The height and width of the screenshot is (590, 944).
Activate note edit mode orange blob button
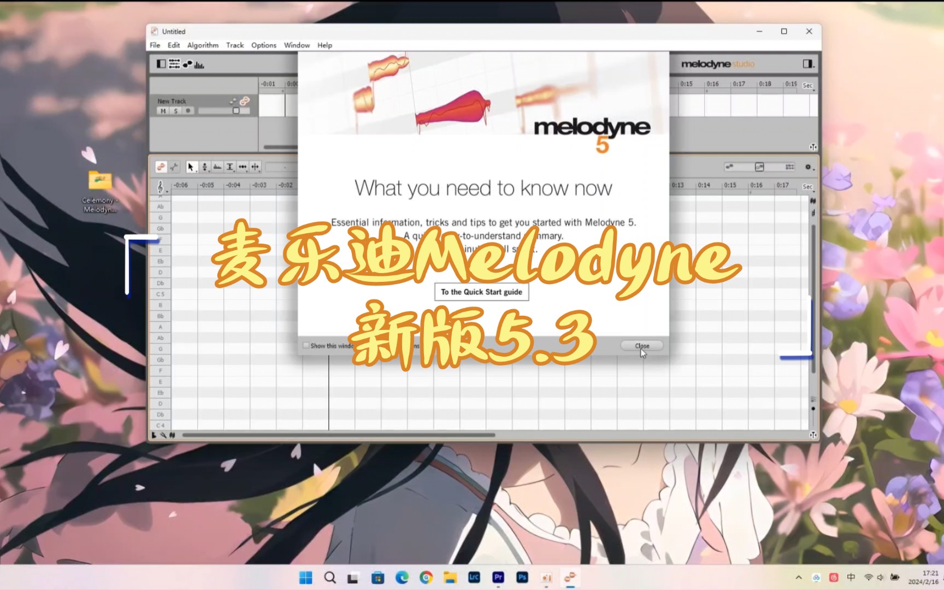(161, 167)
